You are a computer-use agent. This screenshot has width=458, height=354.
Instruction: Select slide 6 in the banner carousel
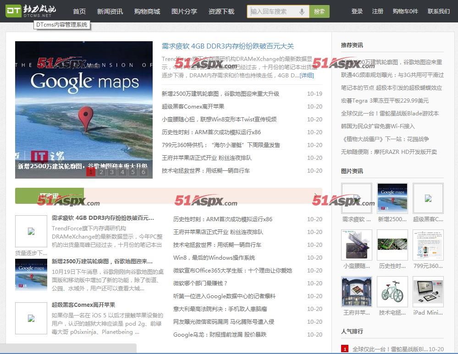coord(143,172)
